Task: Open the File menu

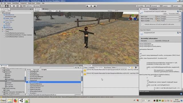Action: [x=1, y=3]
